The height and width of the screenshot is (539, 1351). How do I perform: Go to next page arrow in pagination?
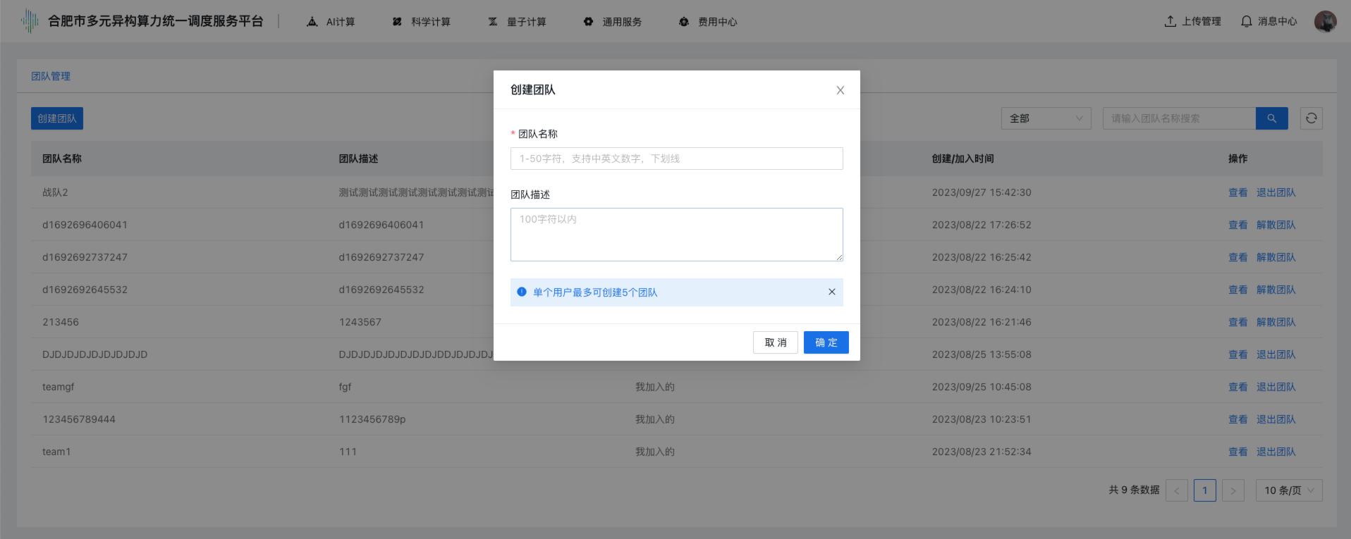click(1233, 490)
